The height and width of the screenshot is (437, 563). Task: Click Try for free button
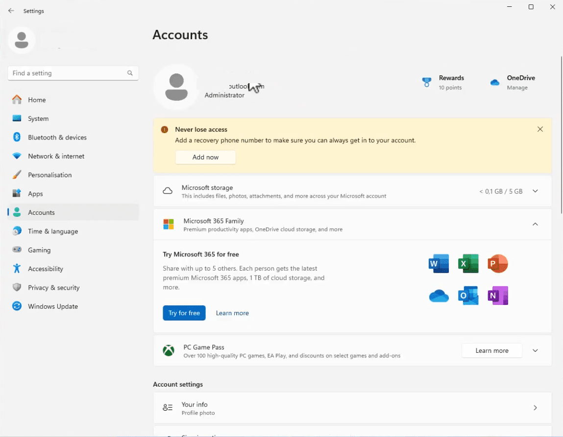click(184, 313)
